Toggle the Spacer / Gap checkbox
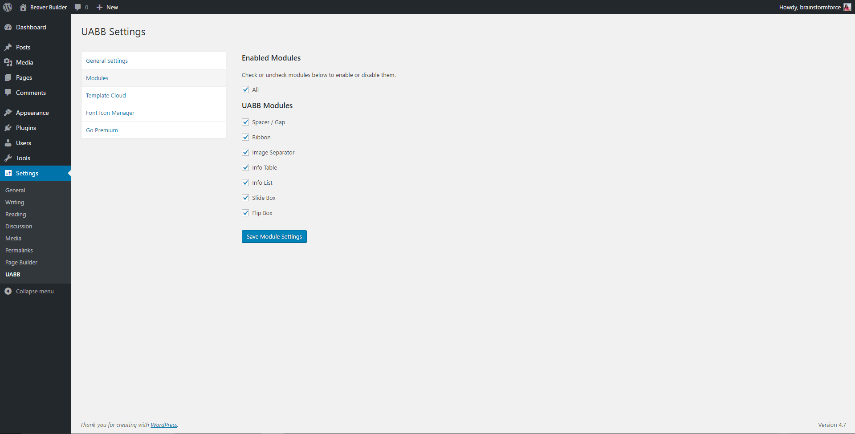855x434 pixels. pos(245,122)
